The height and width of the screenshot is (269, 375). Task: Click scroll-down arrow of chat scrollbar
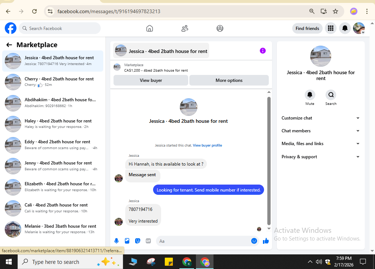(x=269, y=228)
